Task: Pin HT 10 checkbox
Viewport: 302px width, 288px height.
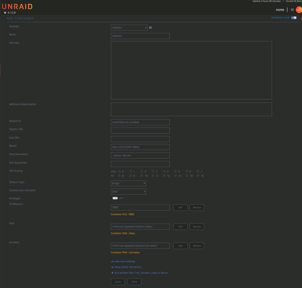Action: tap(142, 175)
